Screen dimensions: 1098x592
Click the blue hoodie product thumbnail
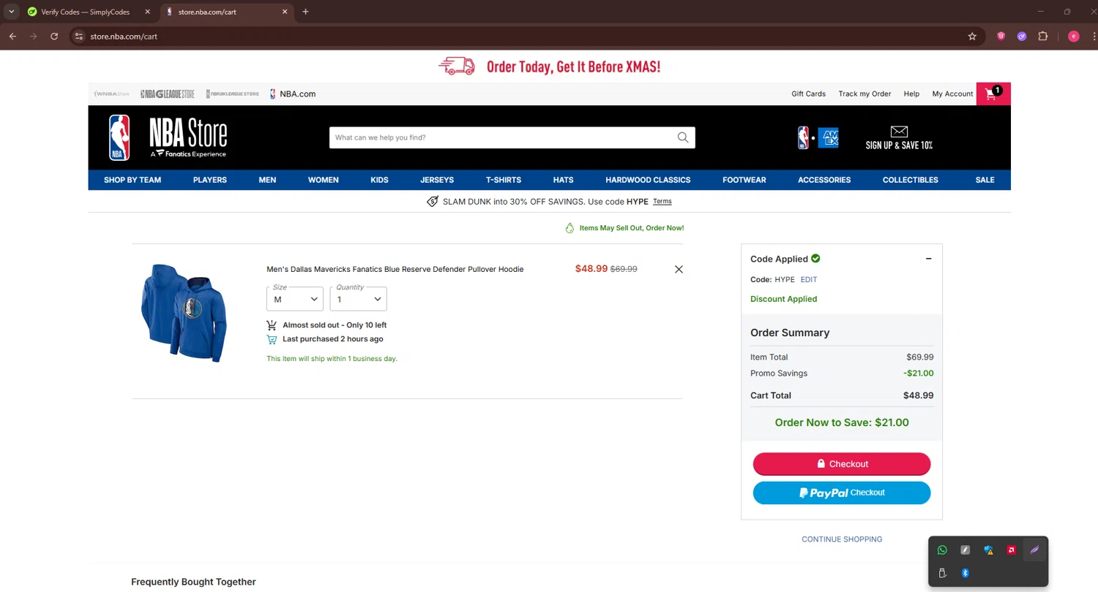tap(184, 313)
